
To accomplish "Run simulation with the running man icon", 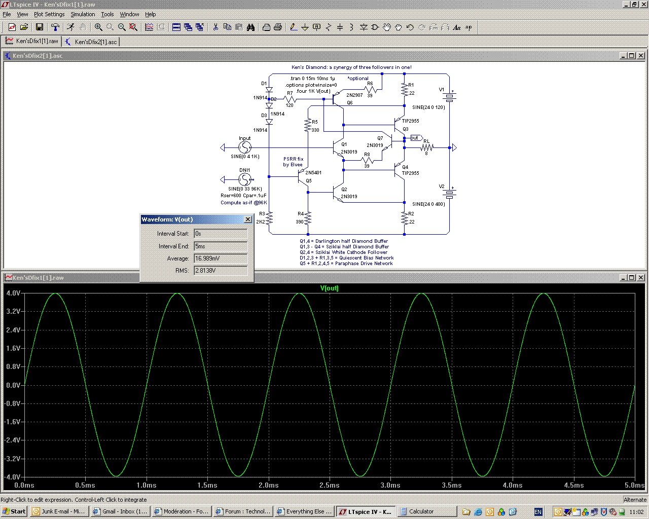I will (x=71, y=27).
